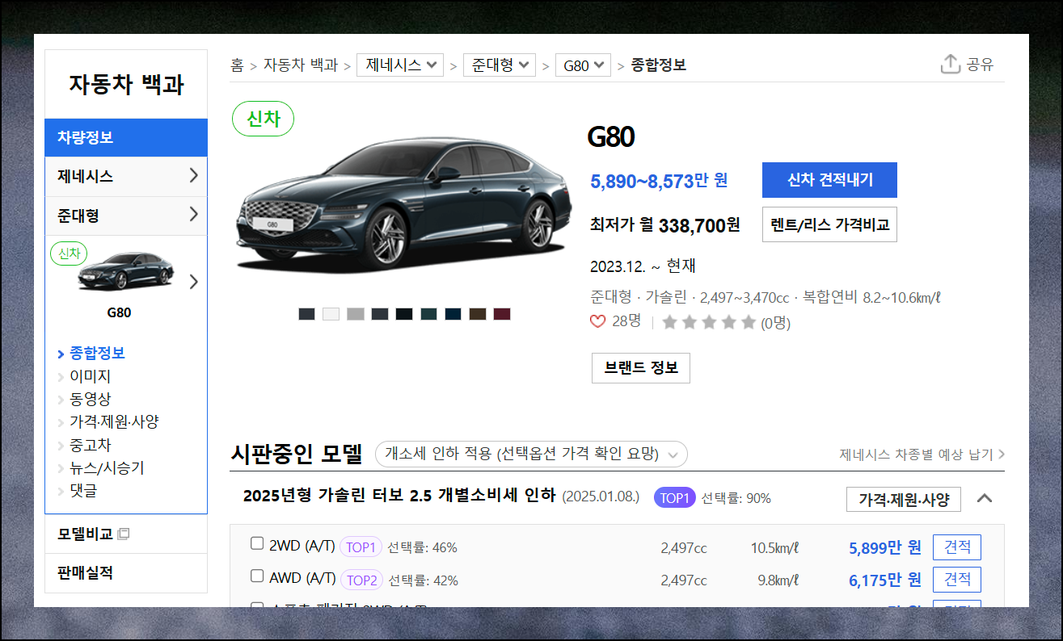Click the 가격·제원·사양 button in model header
This screenshot has width=1063, height=641.
tap(904, 500)
